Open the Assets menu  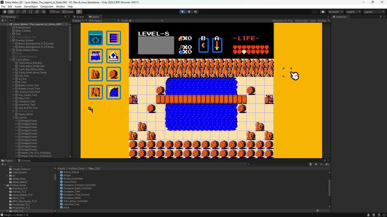click(x=18, y=7)
